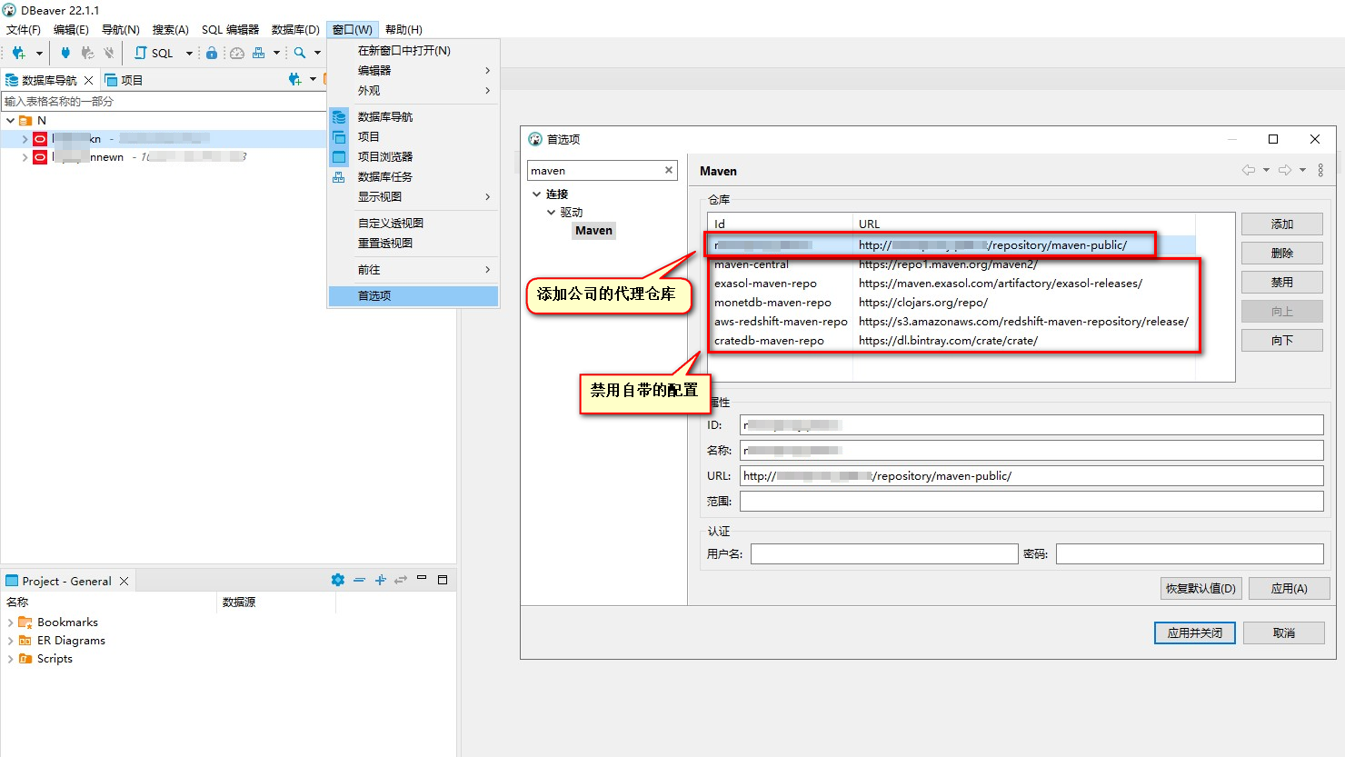The height and width of the screenshot is (757, 1345).
Task: Choose 数据库任务 in the window menu
Action: click(413, 176)
